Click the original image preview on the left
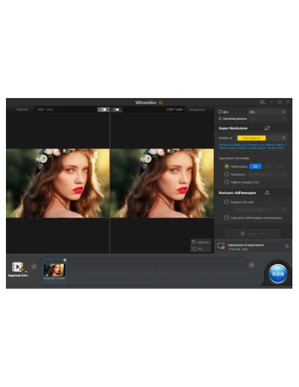 [x=58, y=183]
